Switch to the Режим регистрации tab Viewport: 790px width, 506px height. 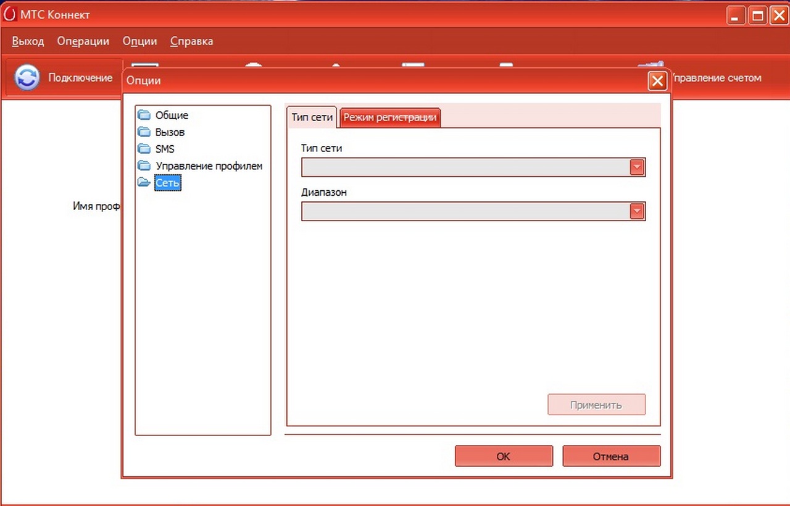390,117
